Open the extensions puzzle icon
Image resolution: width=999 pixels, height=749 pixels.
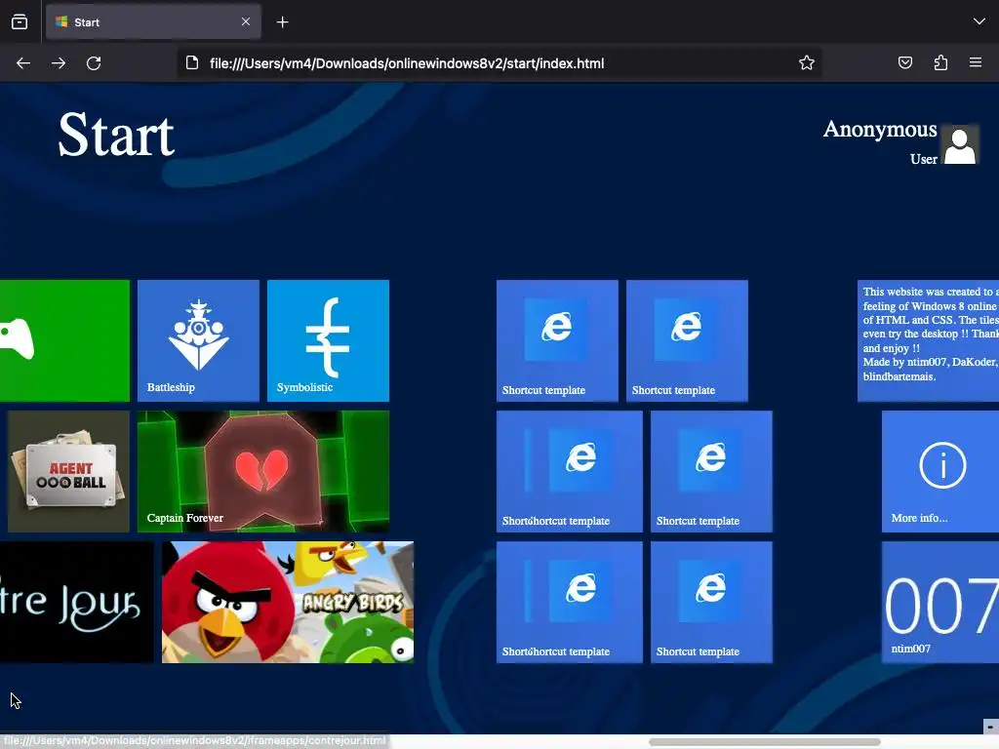point(940,62)
